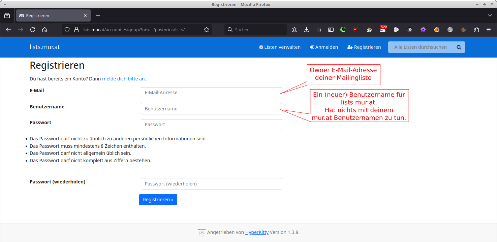
Task: Show site security padlock information
Action: click(76, 30)
